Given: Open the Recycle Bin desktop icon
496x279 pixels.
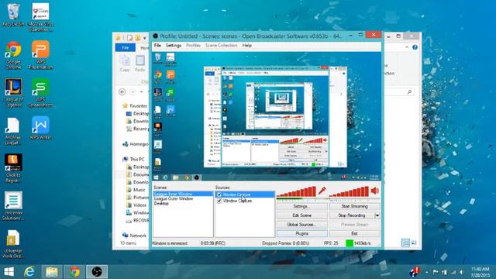Looking at the screenshot, I should 13,15.
